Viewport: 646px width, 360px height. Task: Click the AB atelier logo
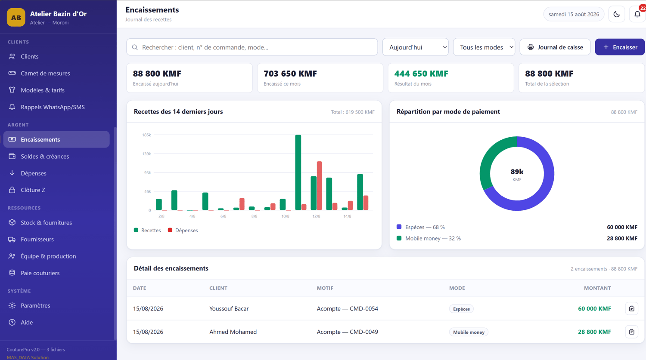click(16, 18)
